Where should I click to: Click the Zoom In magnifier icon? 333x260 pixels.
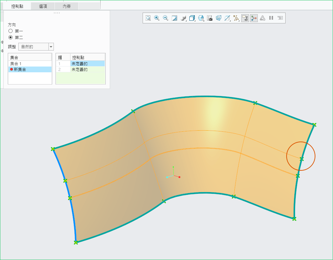[157, 18]
